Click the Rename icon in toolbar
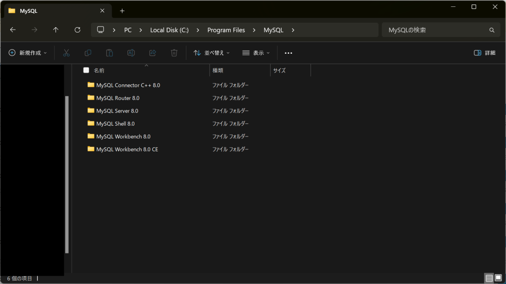 point(131,53)
